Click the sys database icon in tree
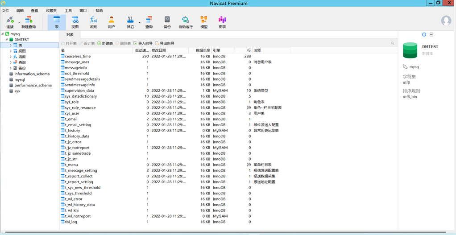 [x=11, y=91]
